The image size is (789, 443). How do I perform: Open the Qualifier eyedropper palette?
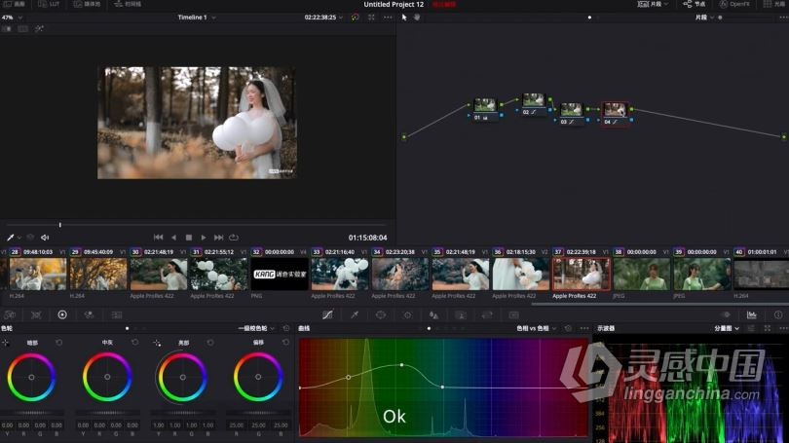(x=355, y=314)
